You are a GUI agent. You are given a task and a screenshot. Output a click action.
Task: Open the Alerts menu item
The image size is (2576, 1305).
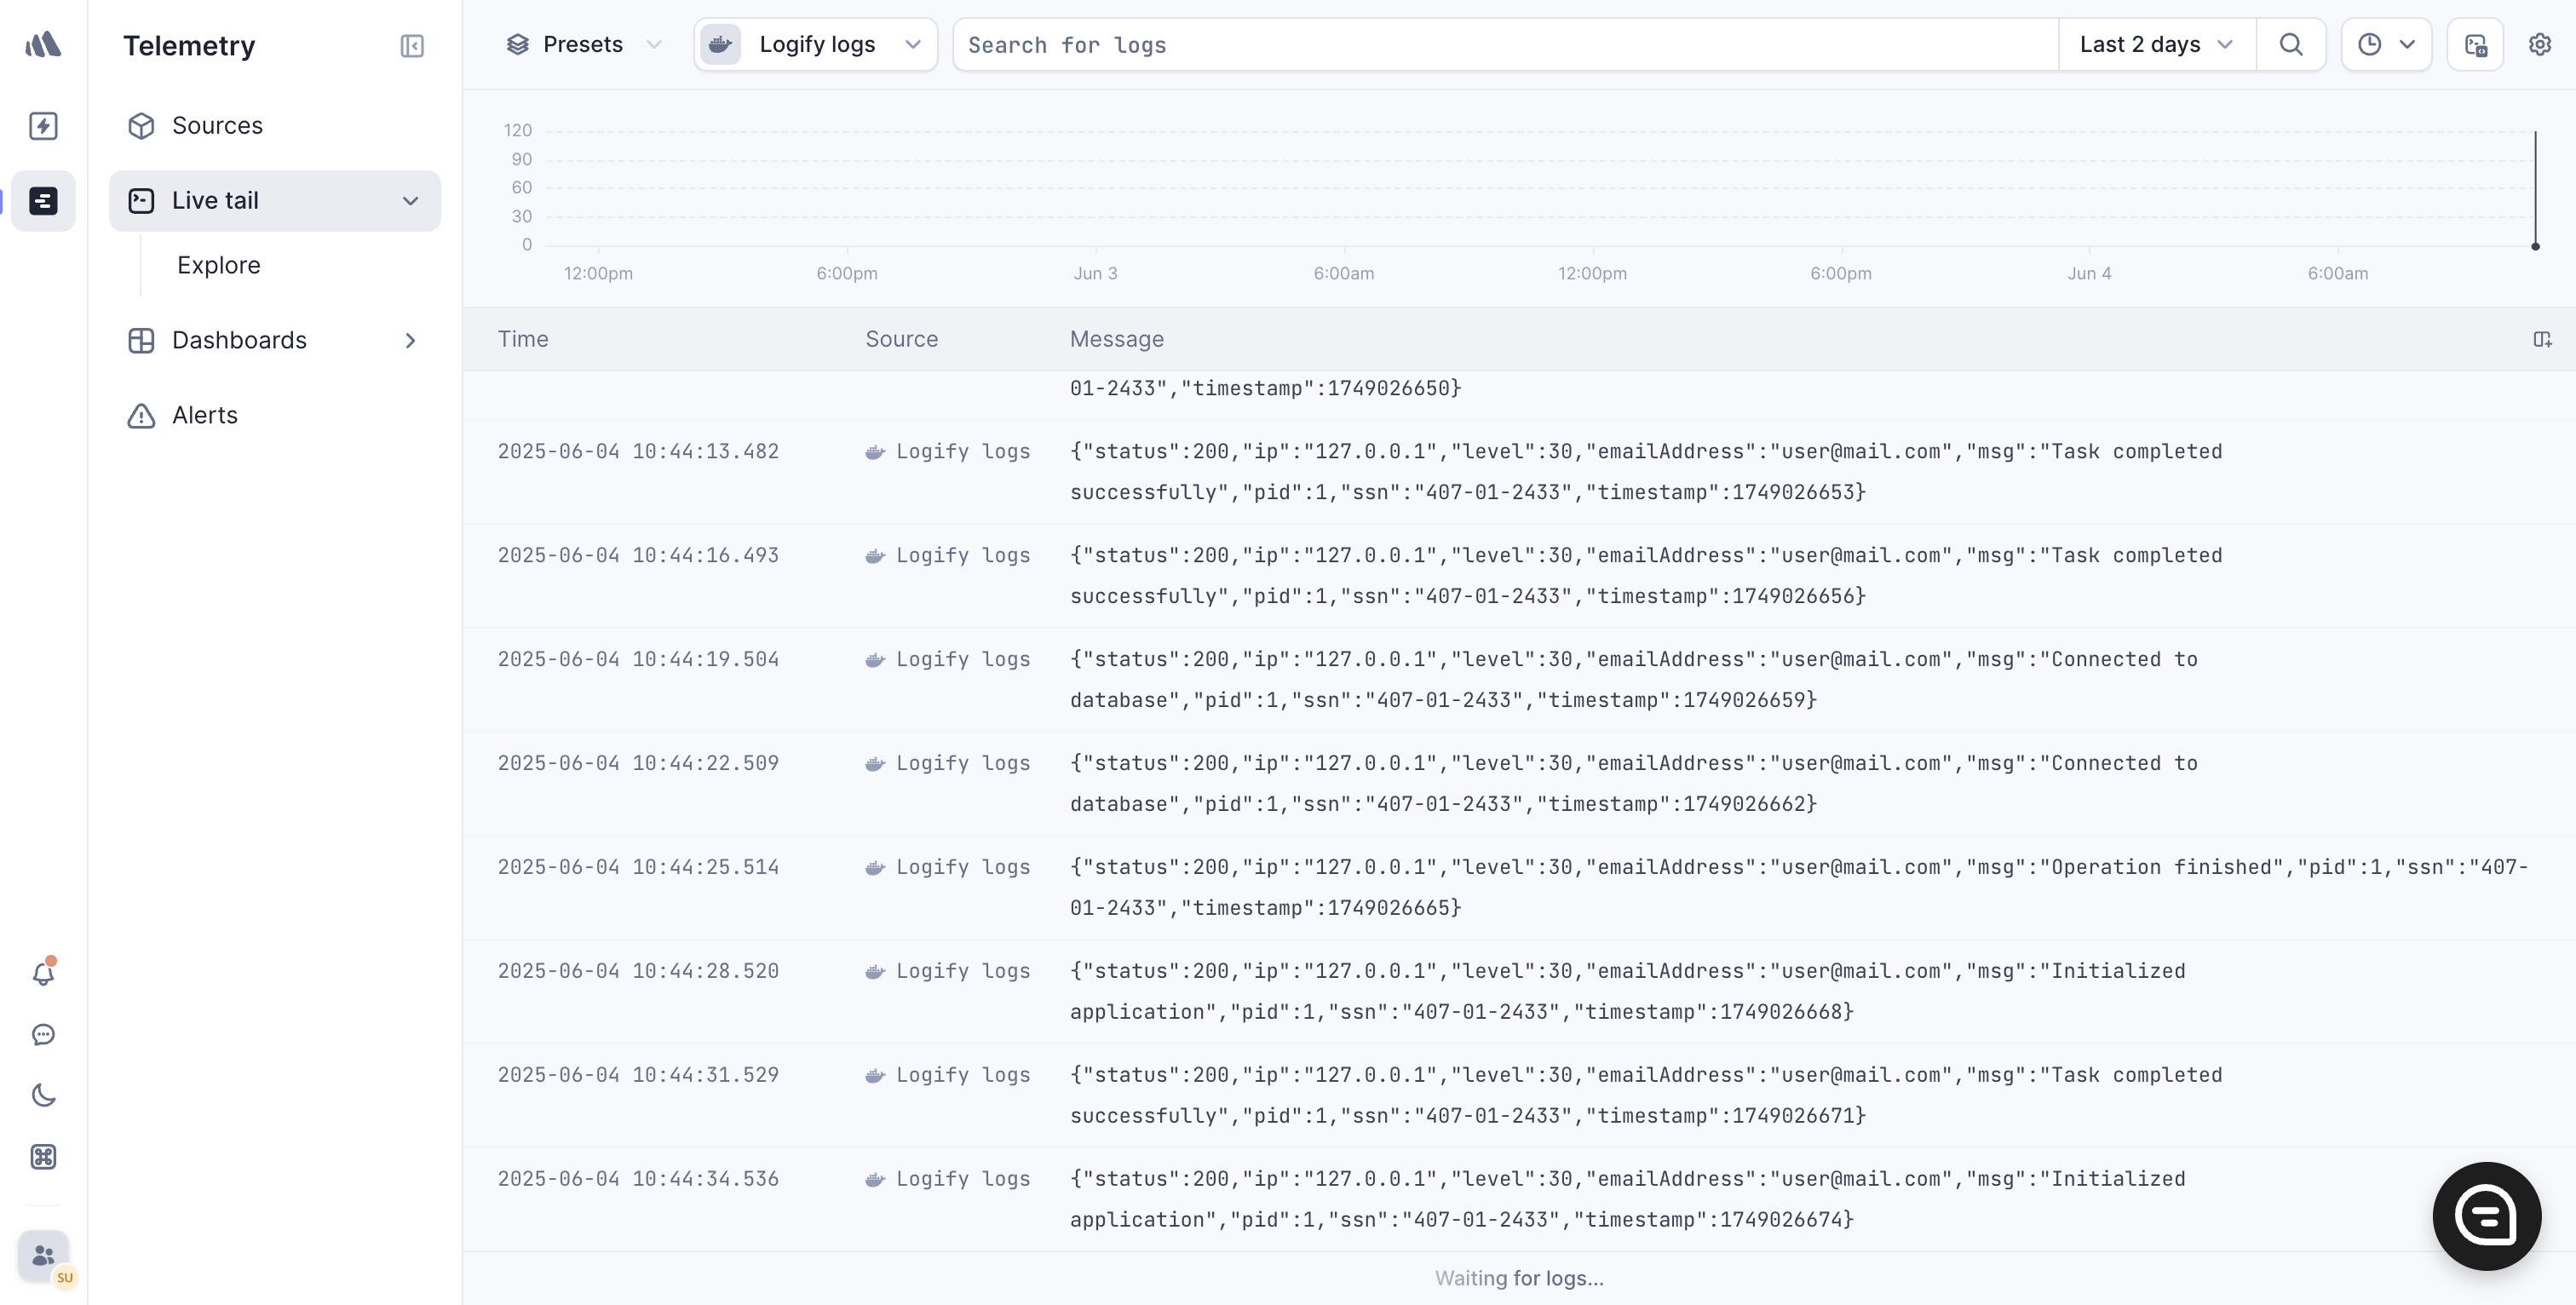275,416
